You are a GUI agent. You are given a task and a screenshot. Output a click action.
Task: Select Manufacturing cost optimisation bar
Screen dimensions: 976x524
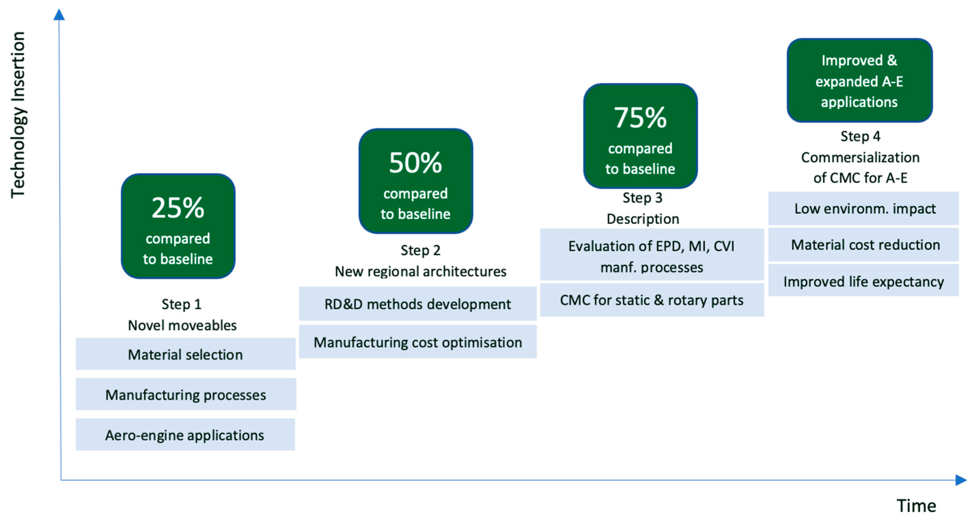point(418,342)
